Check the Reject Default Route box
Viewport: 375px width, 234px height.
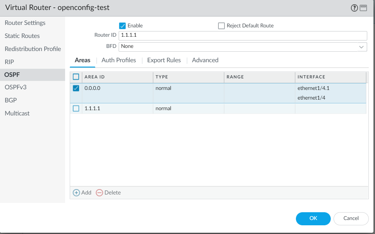pyautogui.click(x=221, y=26)
